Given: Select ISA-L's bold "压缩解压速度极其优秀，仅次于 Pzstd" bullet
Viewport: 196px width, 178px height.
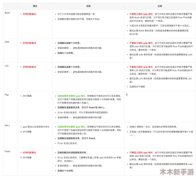Looking at the screenshot, I should coord(77,138).
